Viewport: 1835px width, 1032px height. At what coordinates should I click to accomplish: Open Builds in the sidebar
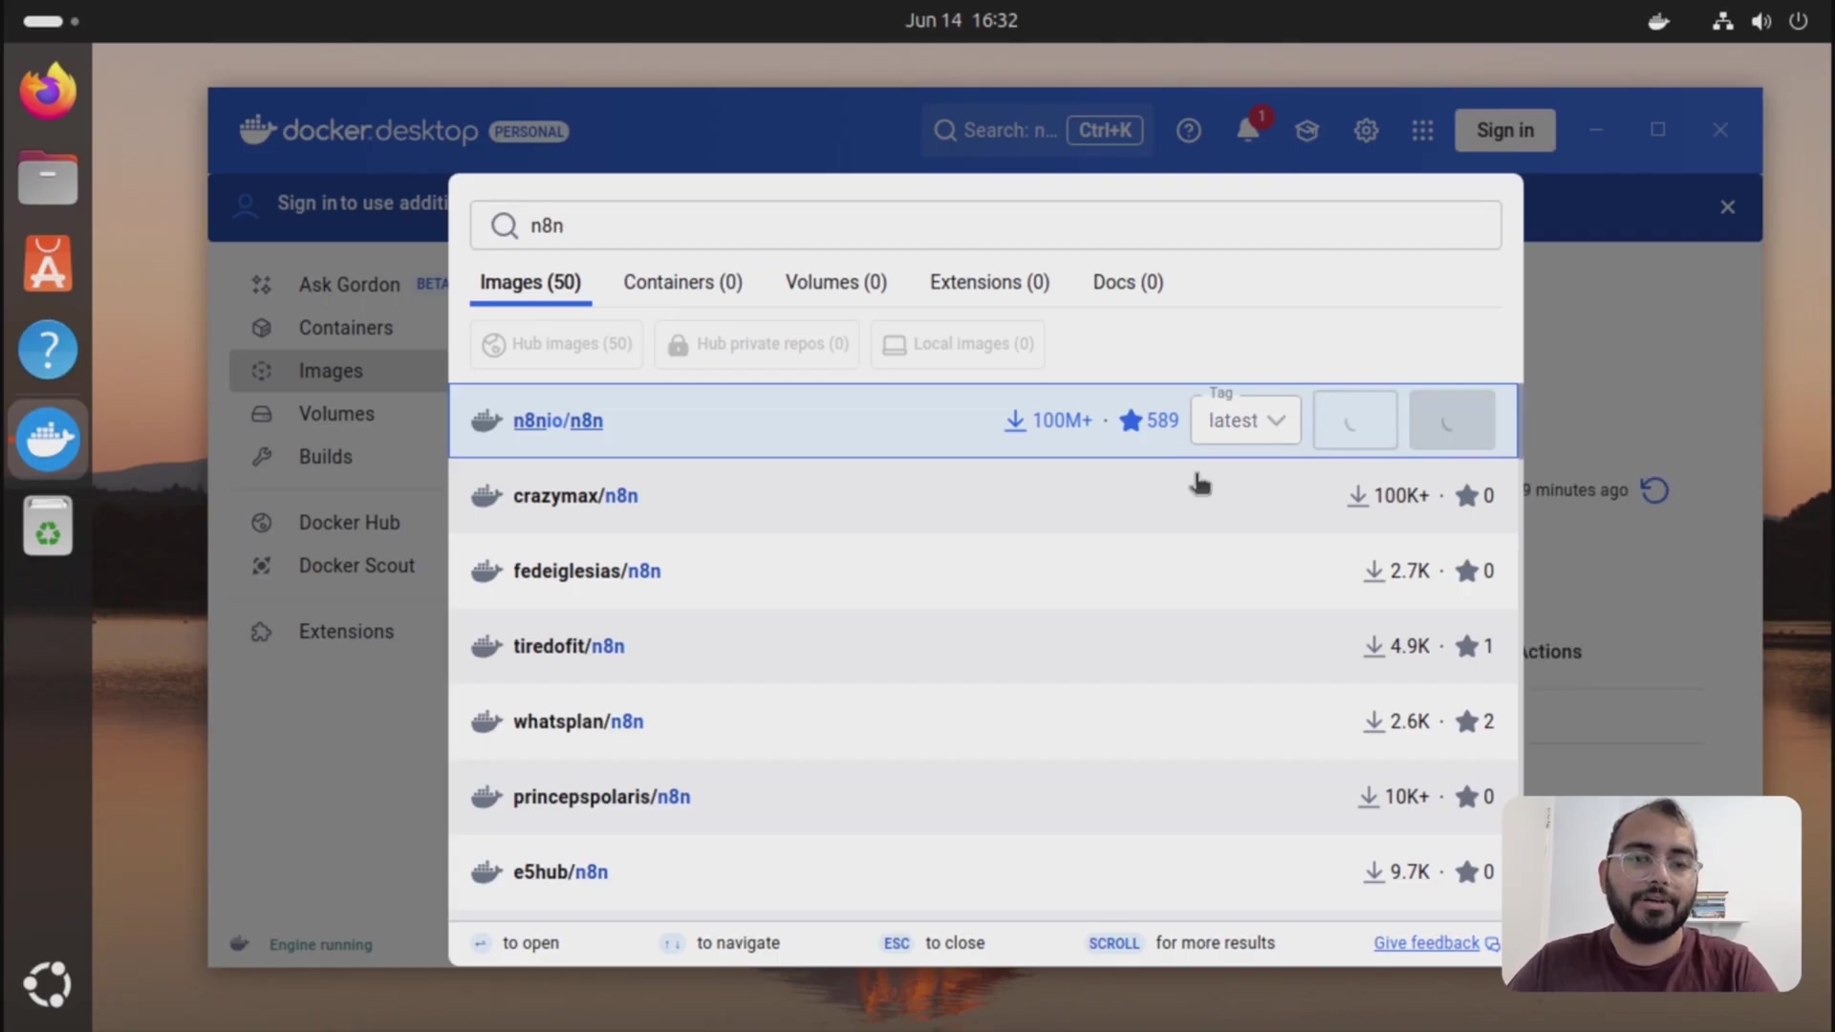(x=325, y=457)
